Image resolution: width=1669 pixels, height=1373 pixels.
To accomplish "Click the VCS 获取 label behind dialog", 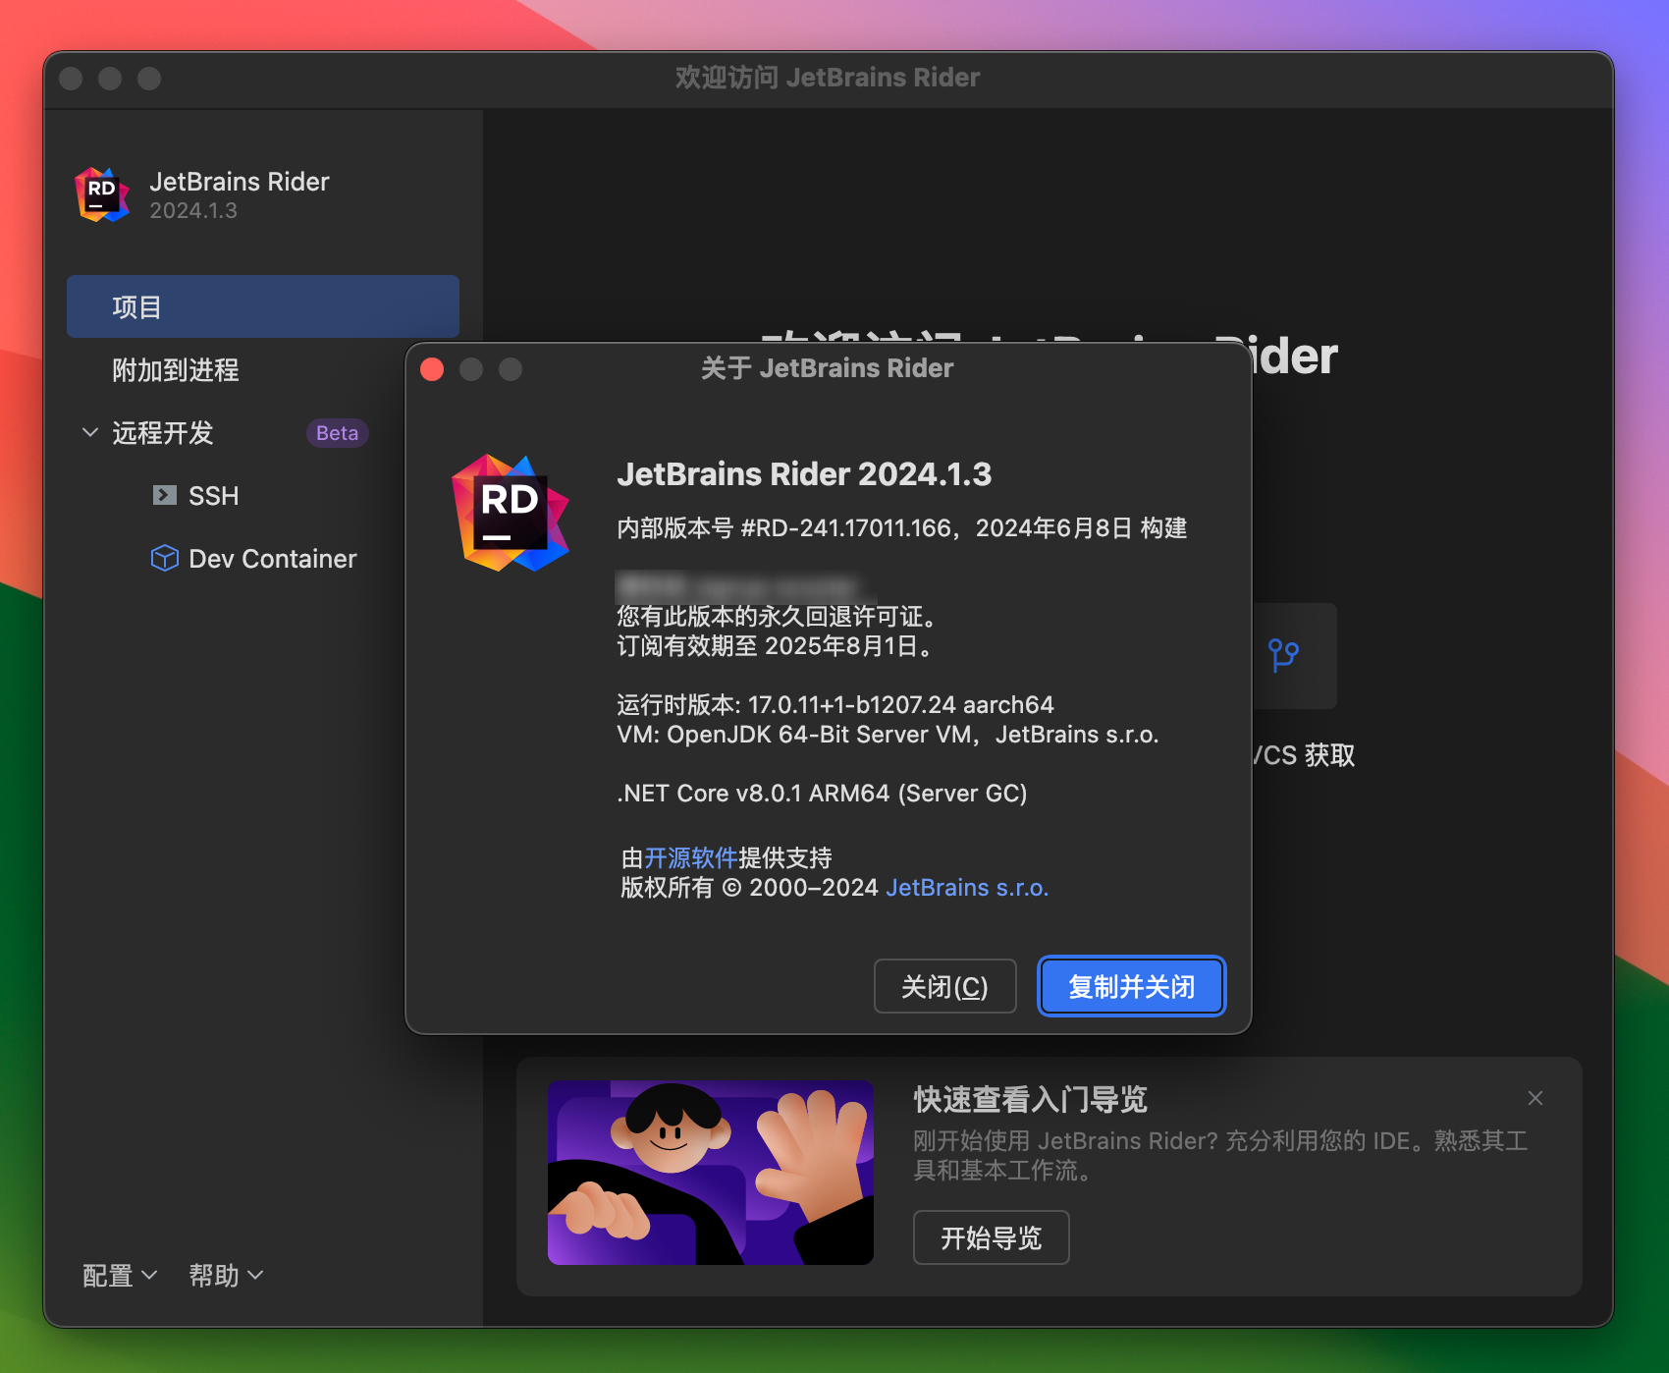I will click(1304, 755).
